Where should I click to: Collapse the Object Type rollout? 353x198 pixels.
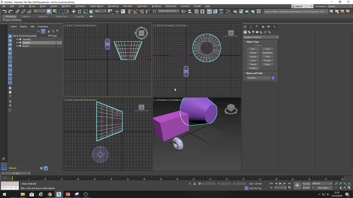[253, 42]
